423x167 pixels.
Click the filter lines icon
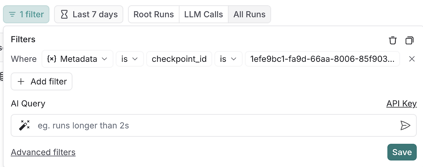tap(13, 14)
